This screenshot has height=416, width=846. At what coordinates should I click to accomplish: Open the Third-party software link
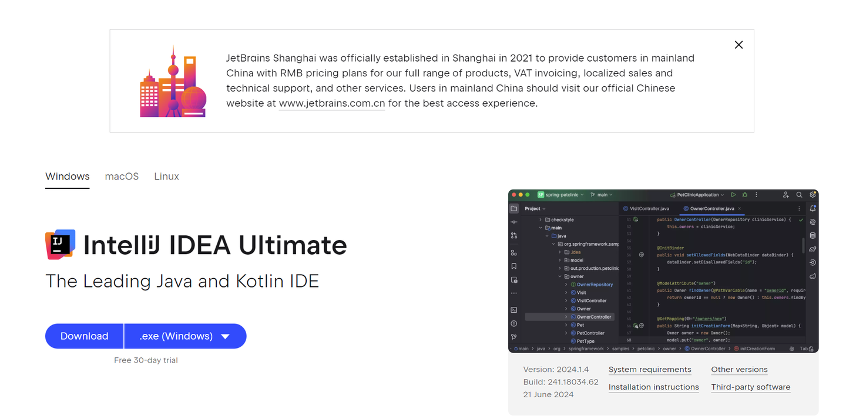pos(751,387)
